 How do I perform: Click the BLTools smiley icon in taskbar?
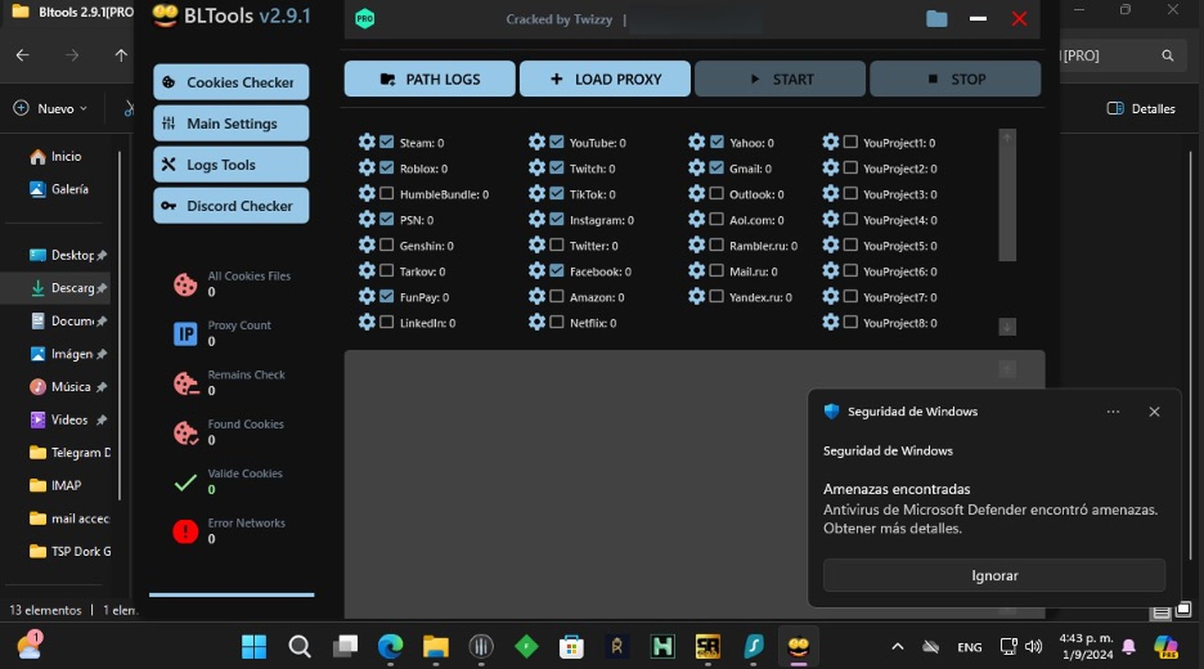click(798, 646)
